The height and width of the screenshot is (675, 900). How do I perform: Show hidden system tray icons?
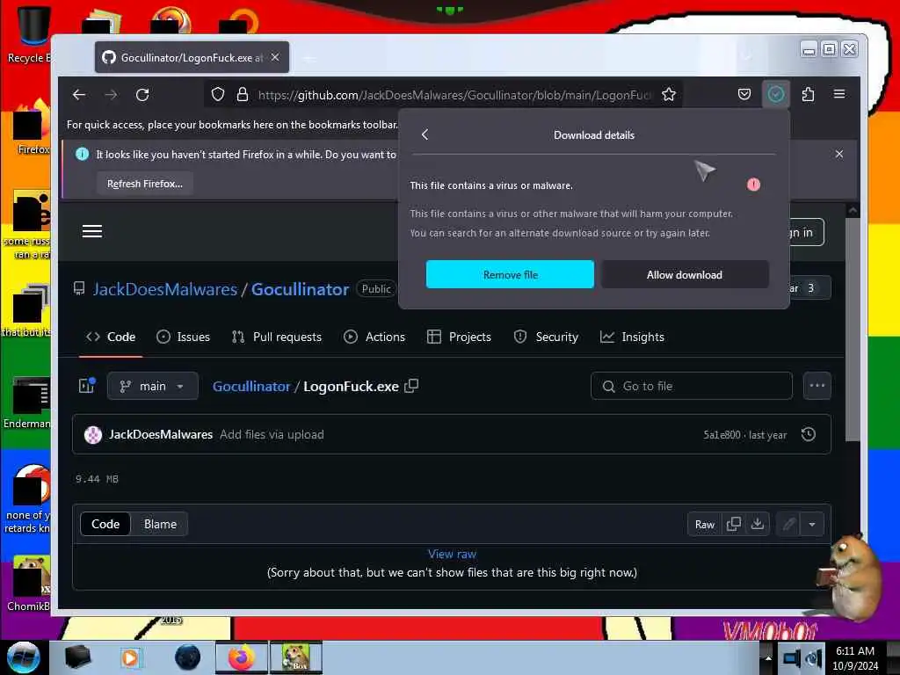768,657
